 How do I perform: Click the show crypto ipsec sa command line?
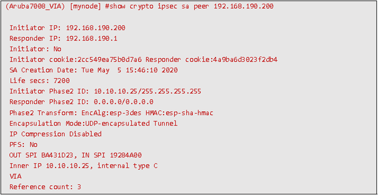139,6
